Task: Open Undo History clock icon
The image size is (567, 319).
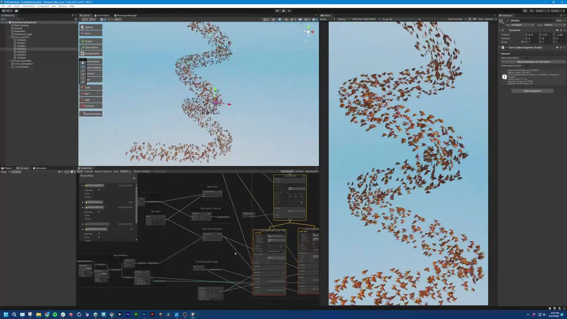Action: pyautogui.click(x=525, y=11)
